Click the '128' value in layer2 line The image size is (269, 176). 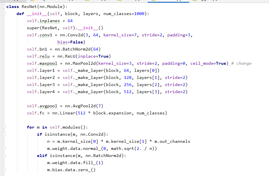(x=128, y=77)
